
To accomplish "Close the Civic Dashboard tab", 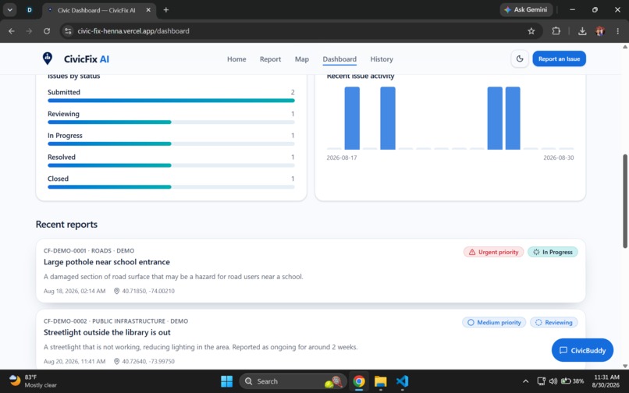I will click(148, 10).
